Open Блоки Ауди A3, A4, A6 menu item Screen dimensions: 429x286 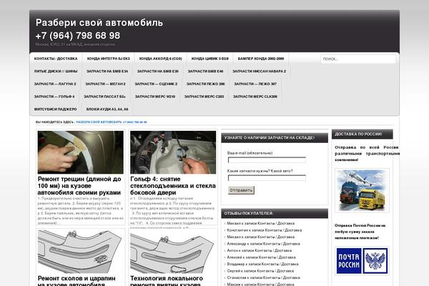107,109
